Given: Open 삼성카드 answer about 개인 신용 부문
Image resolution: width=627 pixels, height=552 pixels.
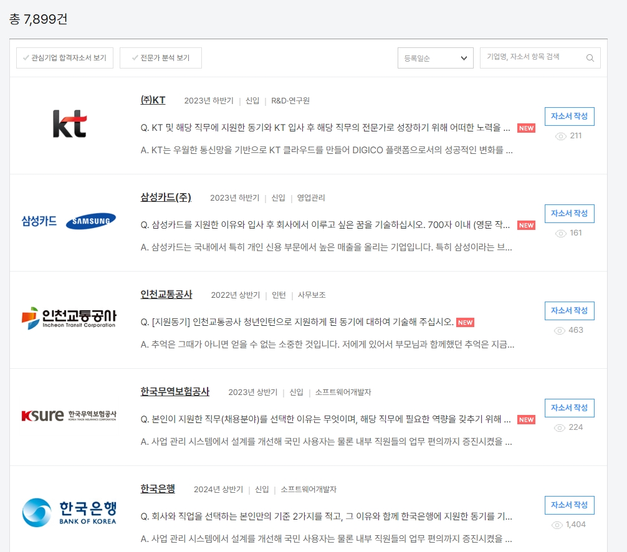Looking at the screenshot, I should [327, 247].
